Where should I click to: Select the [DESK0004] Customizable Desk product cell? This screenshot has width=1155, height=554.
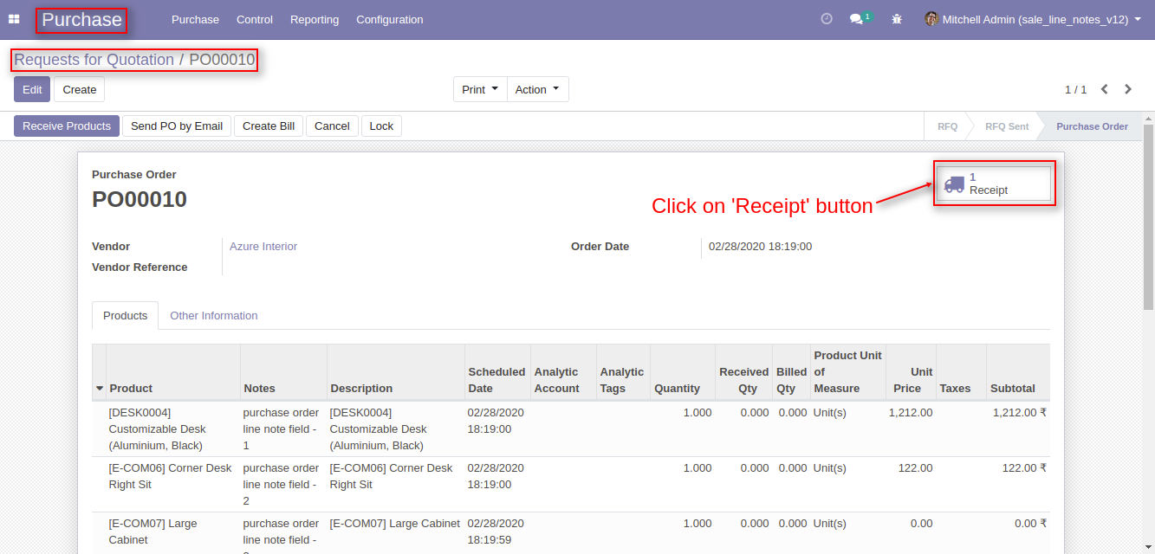[x=172, y=429]
